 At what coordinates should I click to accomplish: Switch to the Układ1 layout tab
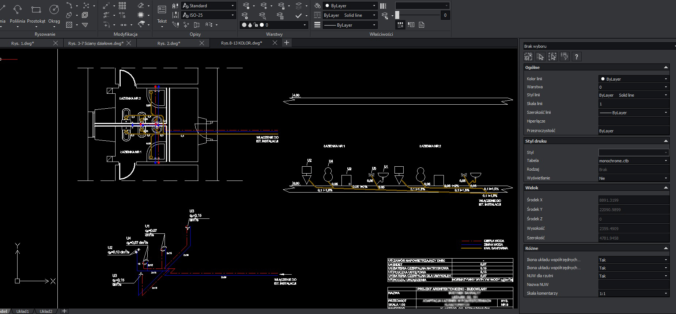pyautogui.click(x=22, y=311)
